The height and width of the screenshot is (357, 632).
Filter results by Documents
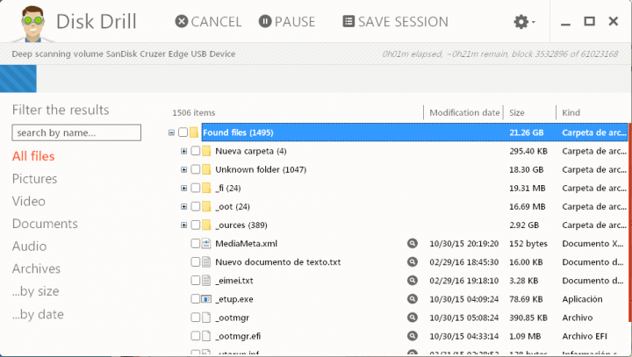tap(45, 224)
